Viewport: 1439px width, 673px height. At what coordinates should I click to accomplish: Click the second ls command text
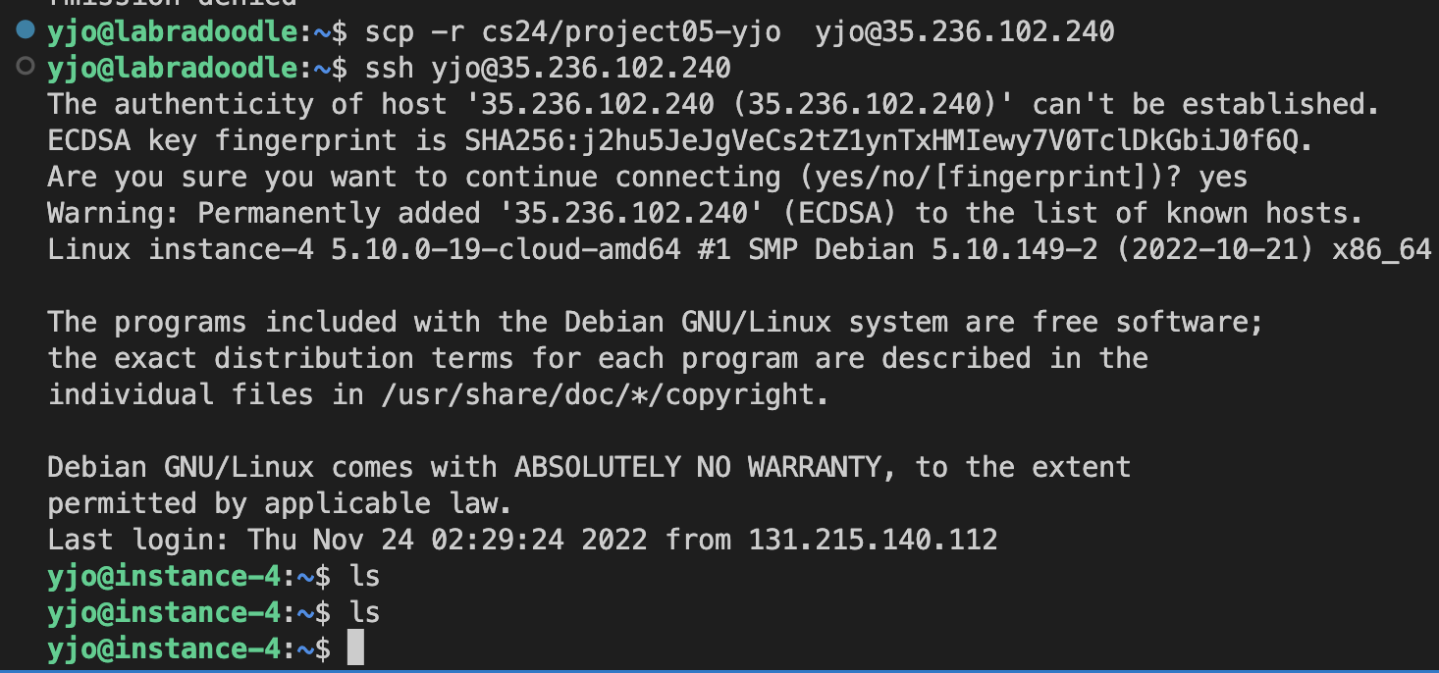click(x=364, y=612)
